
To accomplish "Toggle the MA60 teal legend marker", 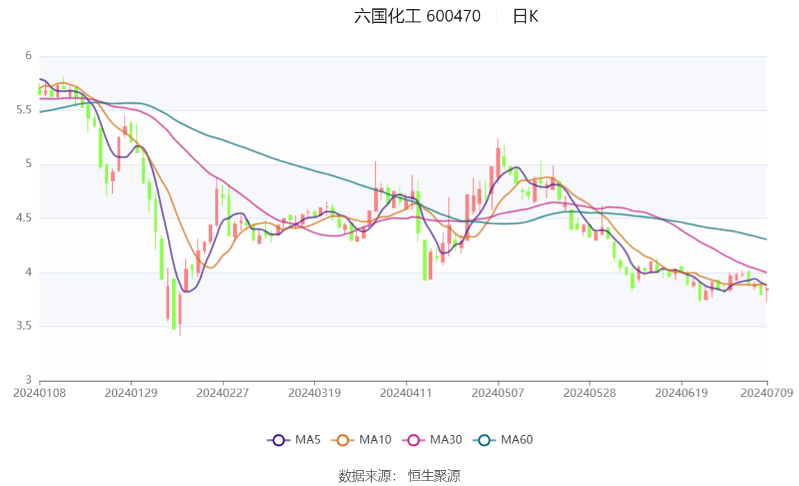I will coord(485,440).
